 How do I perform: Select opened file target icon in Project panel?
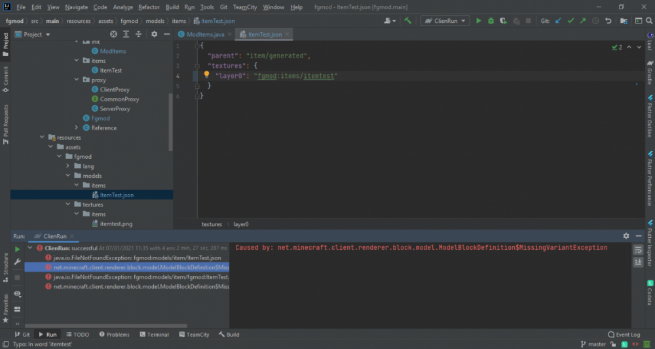pyautogui.click(x=113, y=34)
